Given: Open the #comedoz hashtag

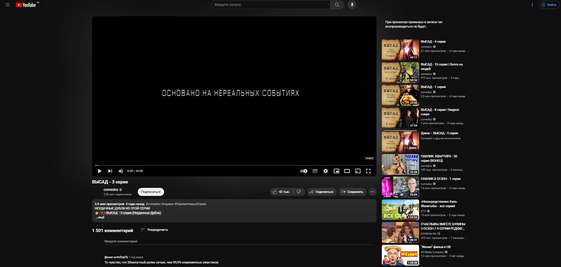Looking at the screenshot, I should pyautogui.click(x=153, y=204).
